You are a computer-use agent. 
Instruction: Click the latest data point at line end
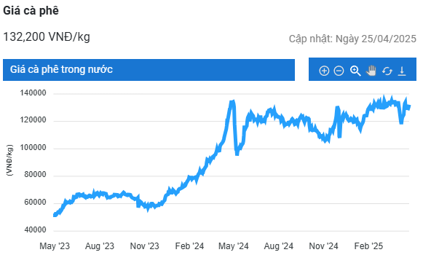409,107
